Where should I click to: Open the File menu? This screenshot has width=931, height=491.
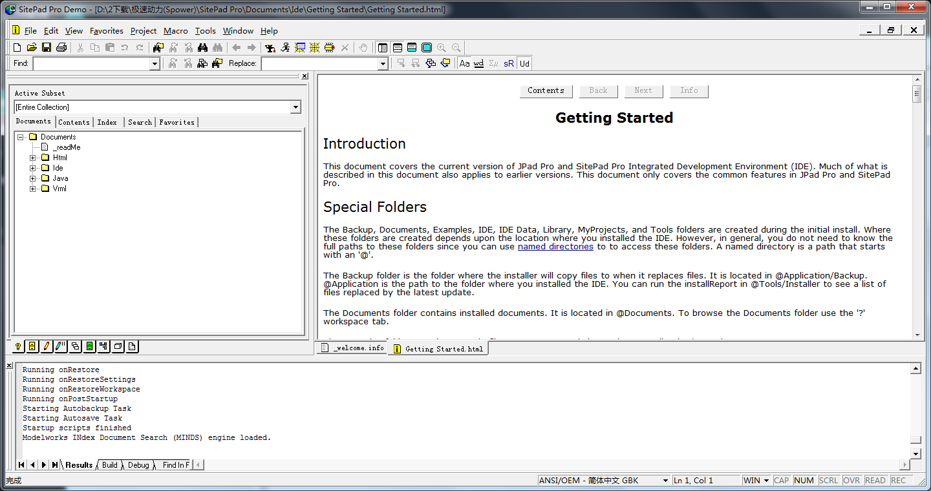[x=30, y=30]
